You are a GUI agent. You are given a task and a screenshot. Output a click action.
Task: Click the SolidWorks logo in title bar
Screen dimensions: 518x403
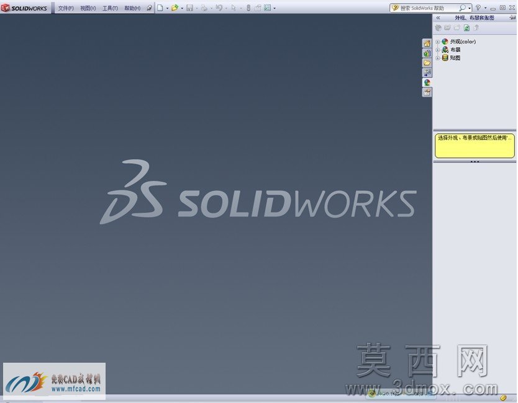tap(24, 8)
